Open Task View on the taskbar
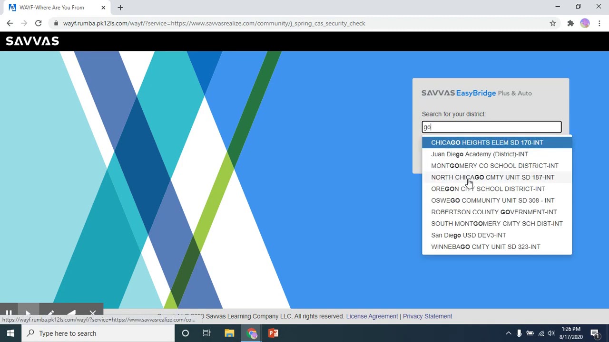The height and width of the screenshot is (342, 609). (x=207, y=333)
